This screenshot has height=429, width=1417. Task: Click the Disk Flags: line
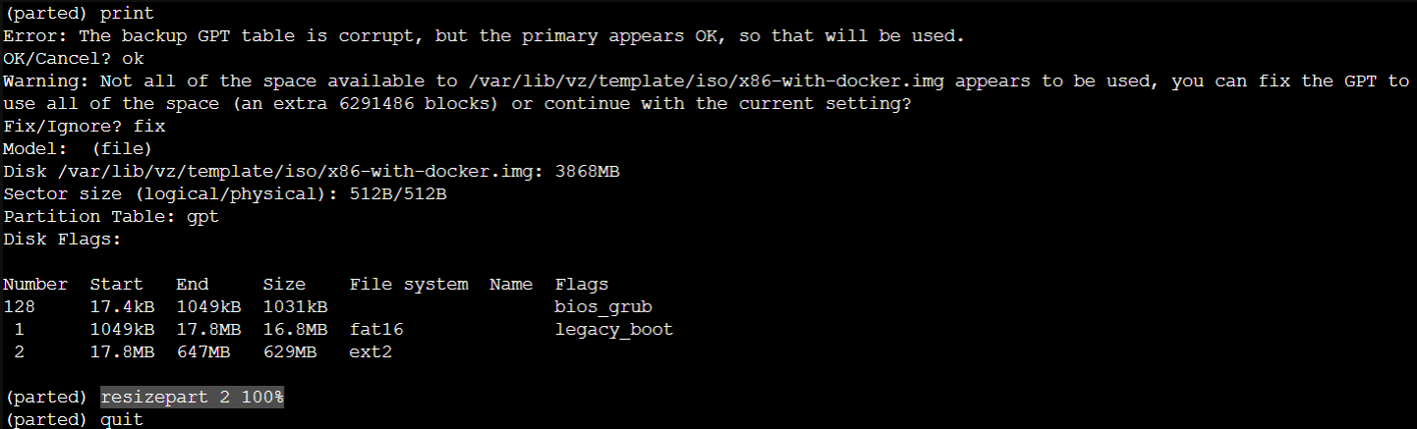tap(63, 240)
